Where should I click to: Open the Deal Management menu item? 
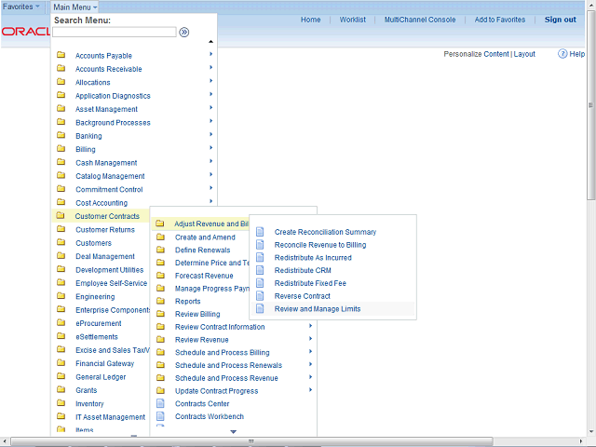[105, 257]
